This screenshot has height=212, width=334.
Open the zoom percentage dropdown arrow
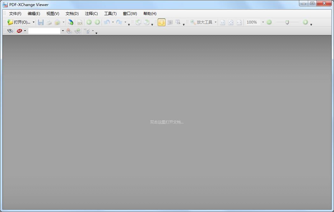coord(263,22)
